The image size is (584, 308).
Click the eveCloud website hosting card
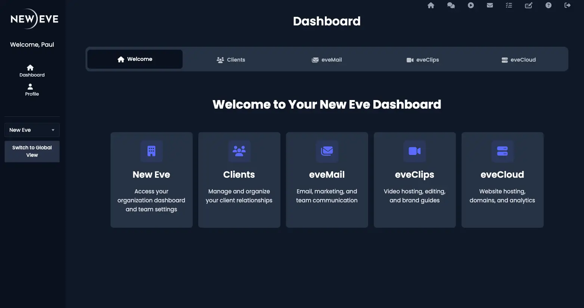pyautogui.click(x=502, y=180)
